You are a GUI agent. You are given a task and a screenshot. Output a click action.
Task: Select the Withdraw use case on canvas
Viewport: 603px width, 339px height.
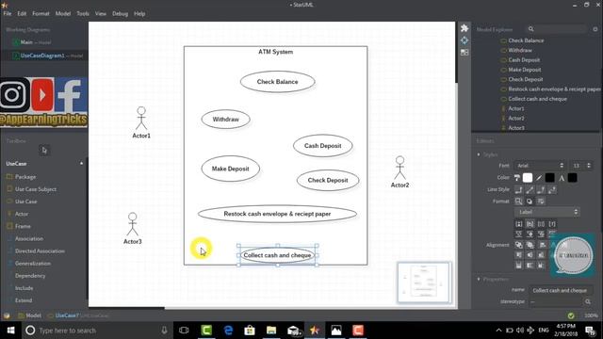pyautogui.click(x=226, y=120)
